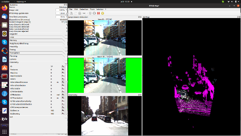Click the yellow circular icon in toolbar
The height and width of the screenshot is (136, 241).
point(103,13)
